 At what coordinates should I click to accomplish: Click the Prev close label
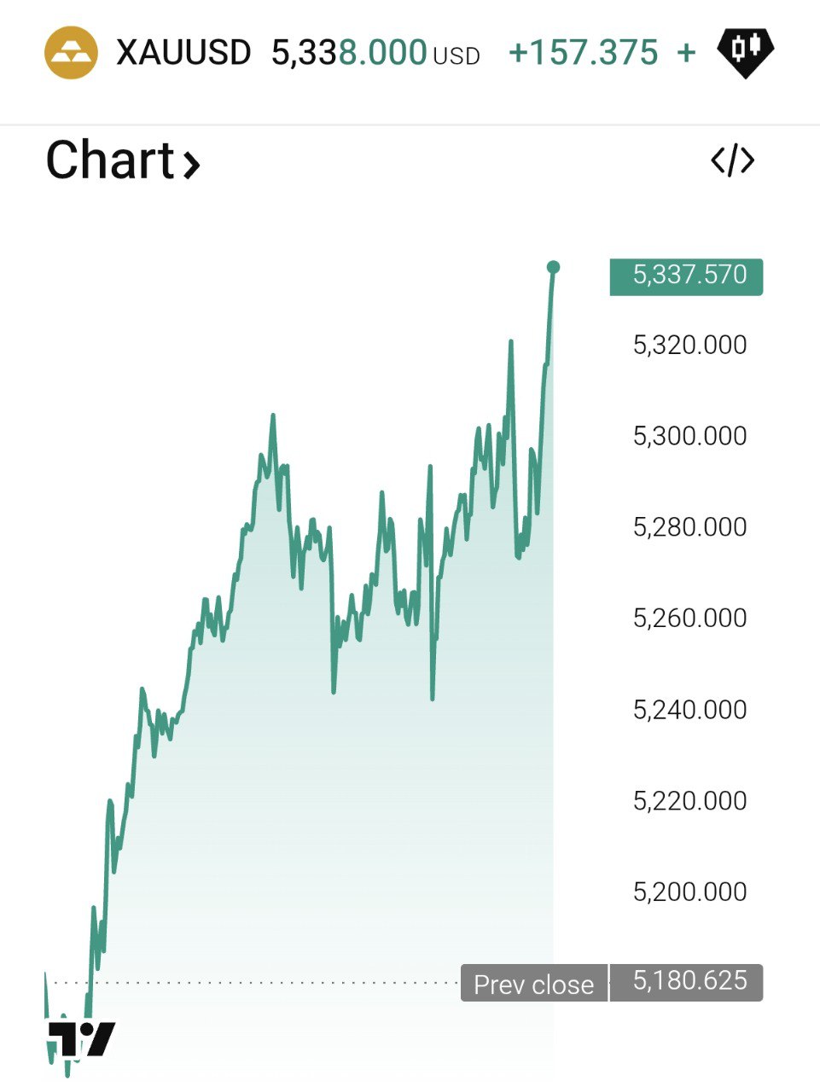533,984
